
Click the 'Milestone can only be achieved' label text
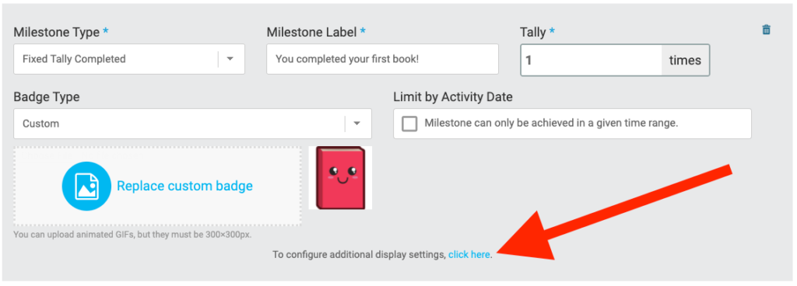point(551,123)
